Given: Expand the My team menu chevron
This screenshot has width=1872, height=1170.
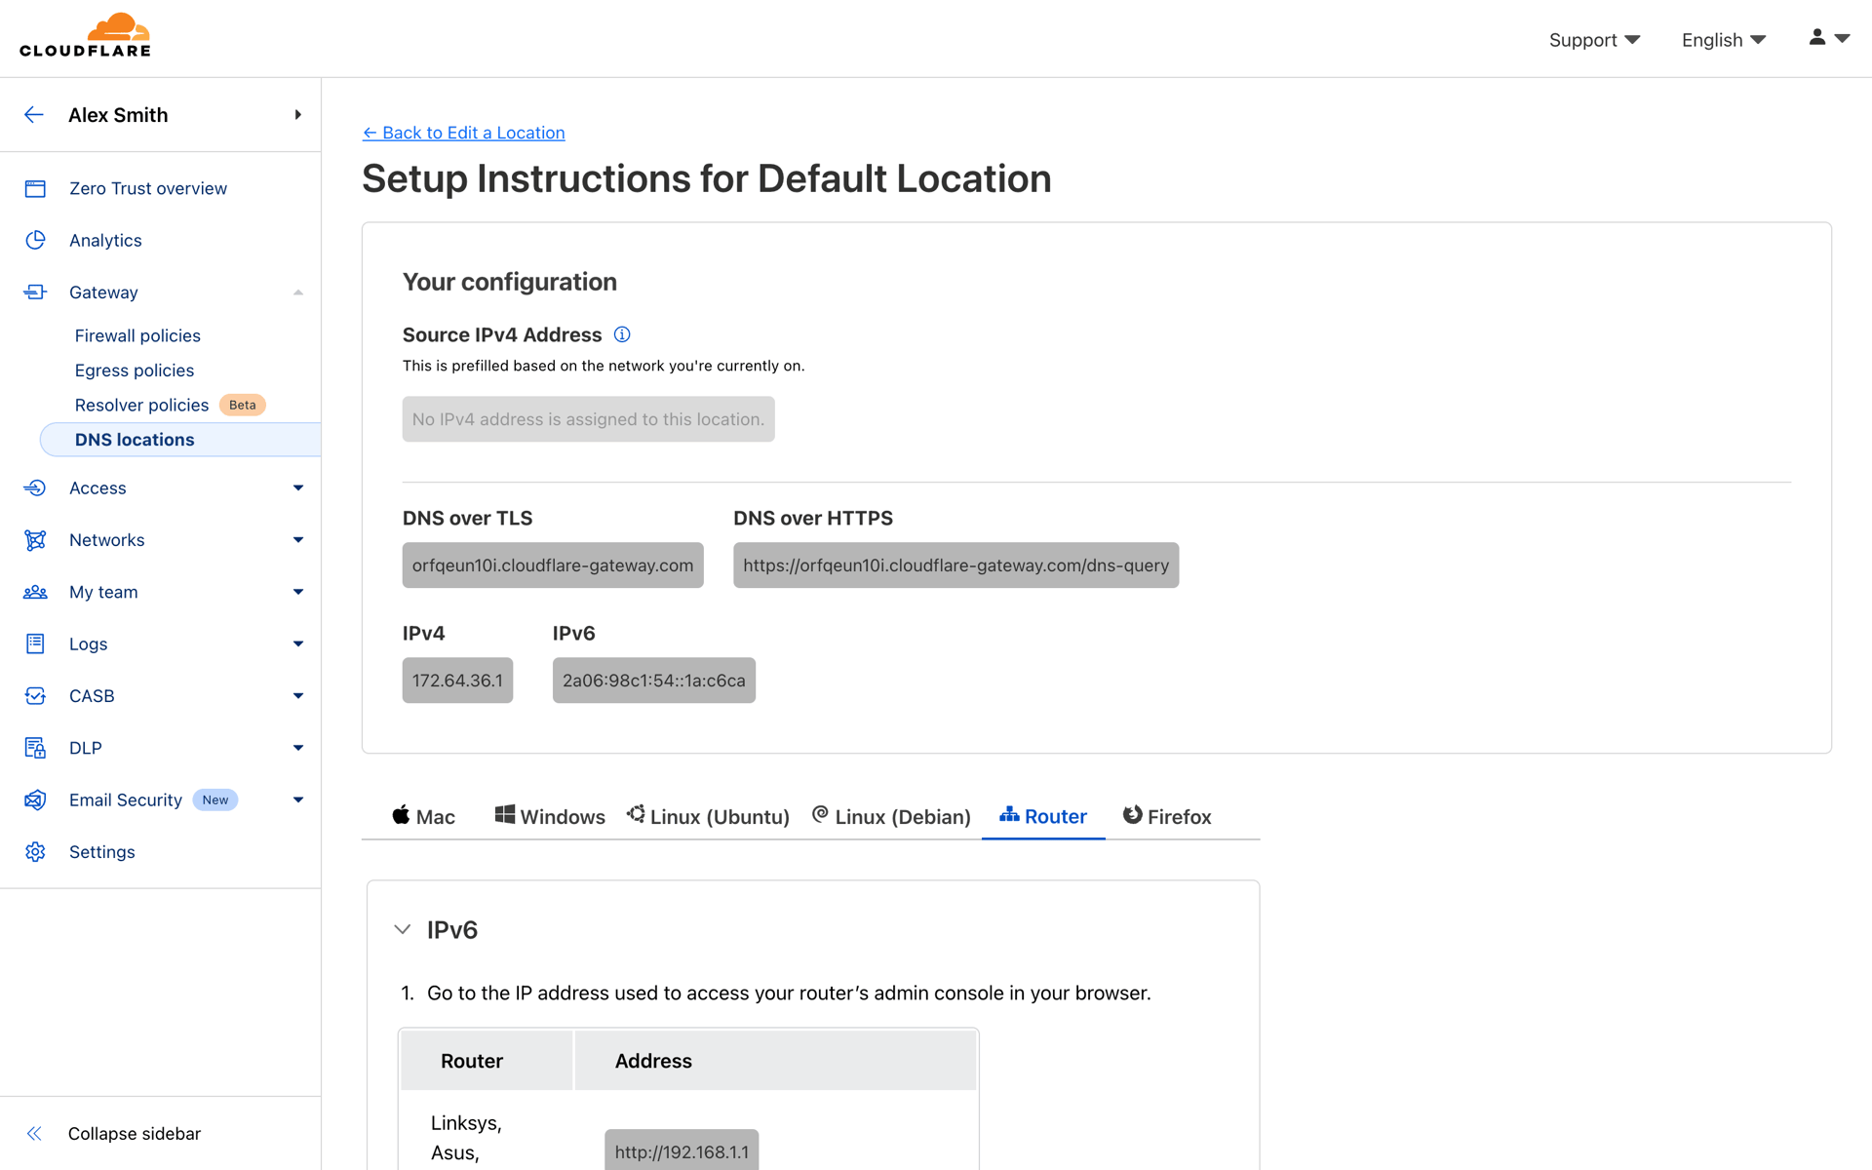Looking at the screenshot, I should (297, 592).
